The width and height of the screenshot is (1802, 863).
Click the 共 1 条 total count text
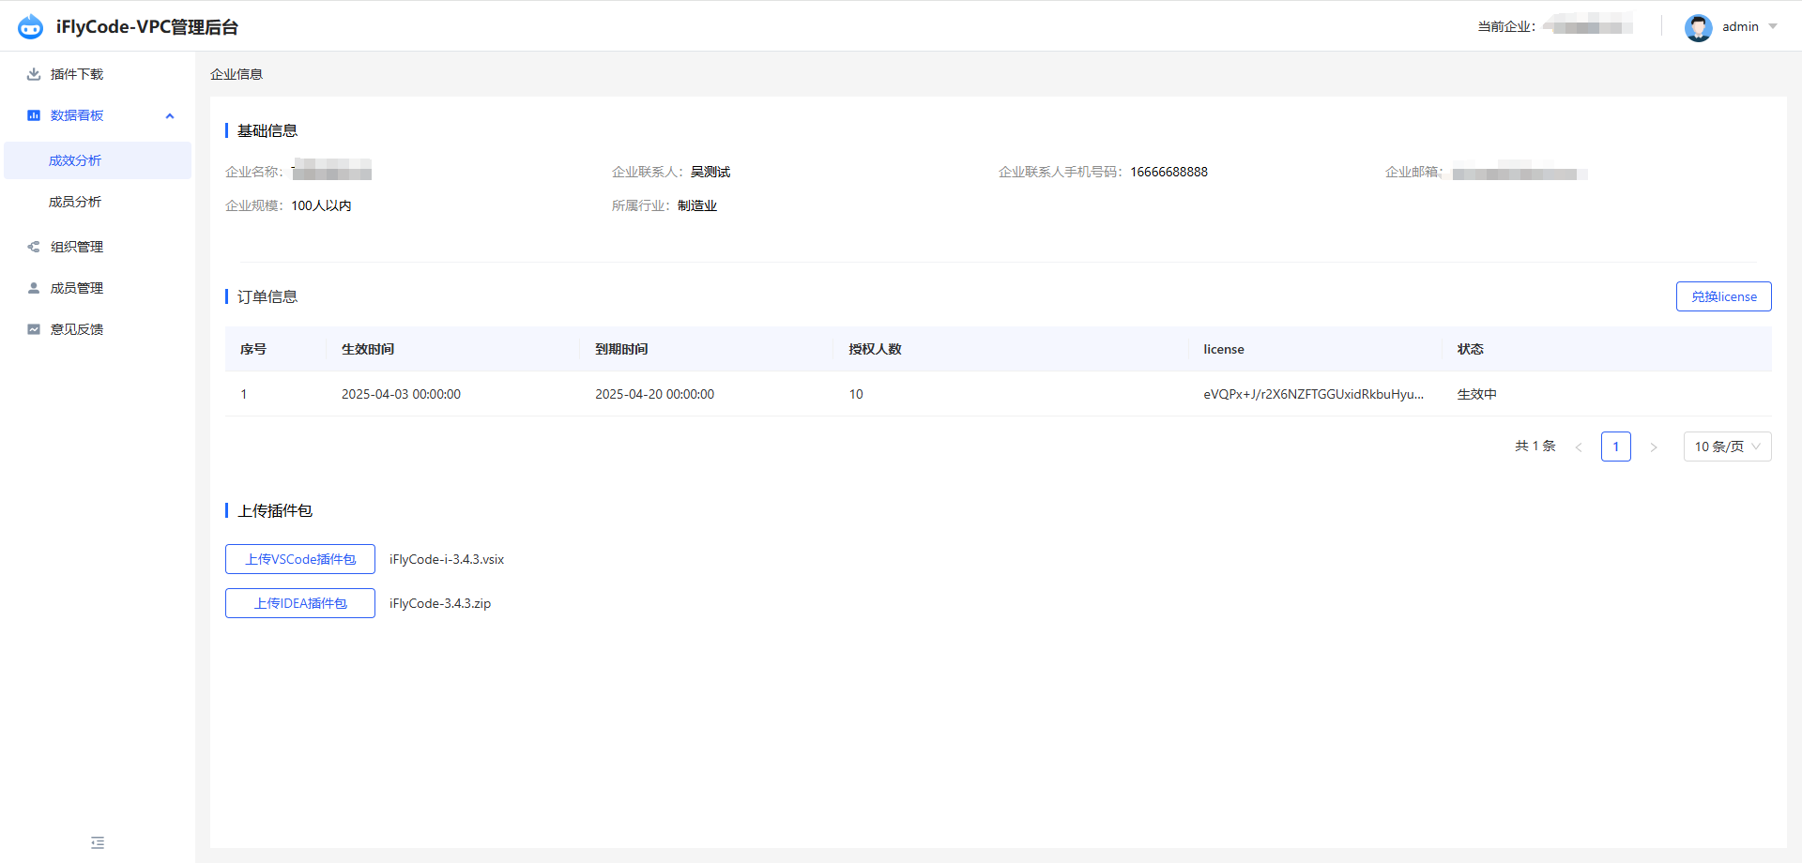(x=1535, y=447)
